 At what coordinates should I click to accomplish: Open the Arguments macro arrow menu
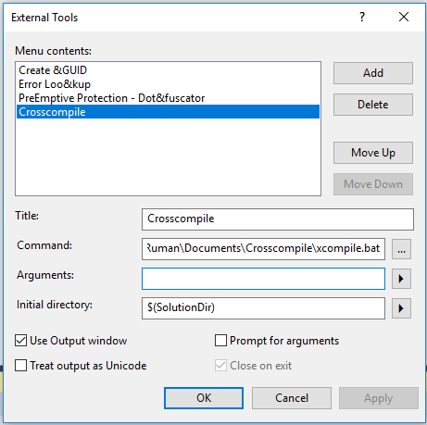[401, 279]
